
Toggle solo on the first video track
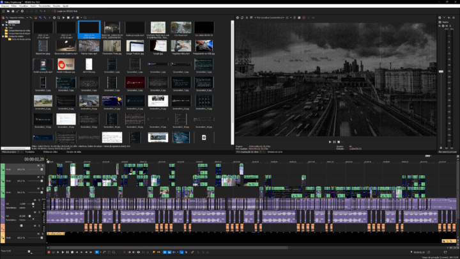point(42,166)
